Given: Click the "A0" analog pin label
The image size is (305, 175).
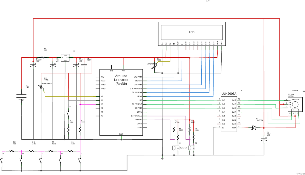Looking at the screenshot, I should (102, 97).
